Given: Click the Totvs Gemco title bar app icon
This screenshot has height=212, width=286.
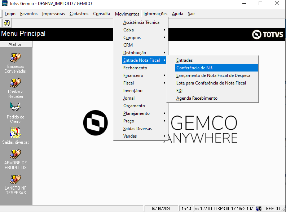Looking at the screenshot, I should click(4, 3).
